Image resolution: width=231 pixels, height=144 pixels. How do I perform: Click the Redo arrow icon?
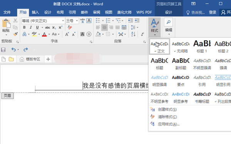click(26, 50)
